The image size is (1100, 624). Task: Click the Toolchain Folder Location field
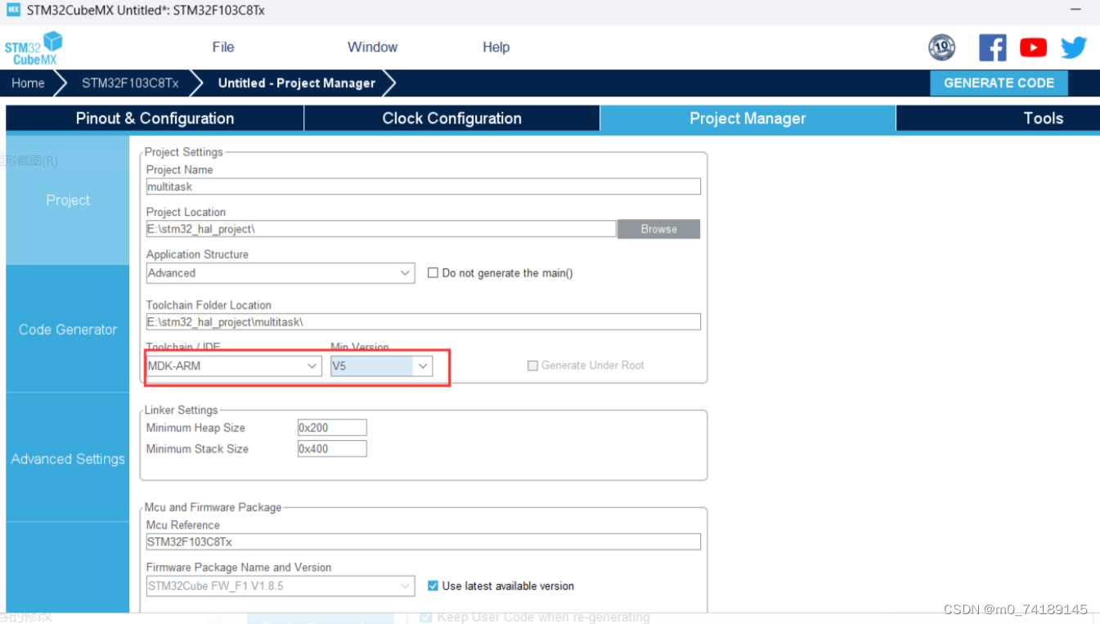pos(424,321)
